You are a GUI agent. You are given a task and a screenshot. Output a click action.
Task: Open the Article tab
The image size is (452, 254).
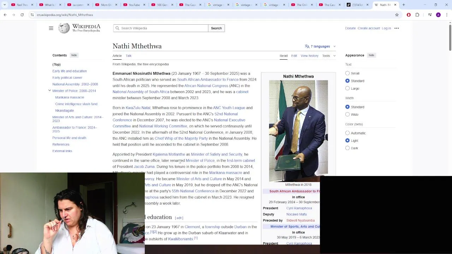[x=117, y=56]
